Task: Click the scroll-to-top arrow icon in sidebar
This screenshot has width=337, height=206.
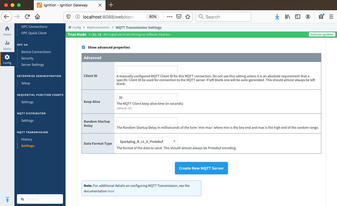Action: (7, 200)
